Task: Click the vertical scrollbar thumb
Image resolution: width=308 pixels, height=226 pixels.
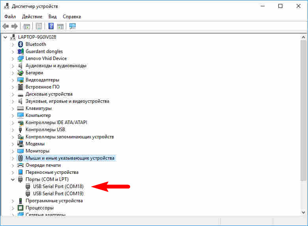Action: [x=303, y=110]
